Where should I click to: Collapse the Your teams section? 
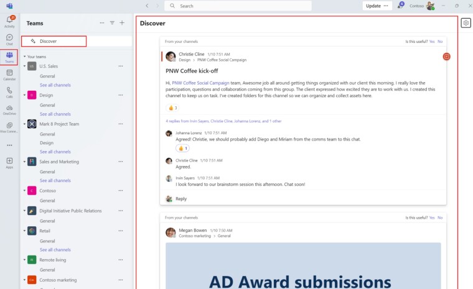point(24,57)
